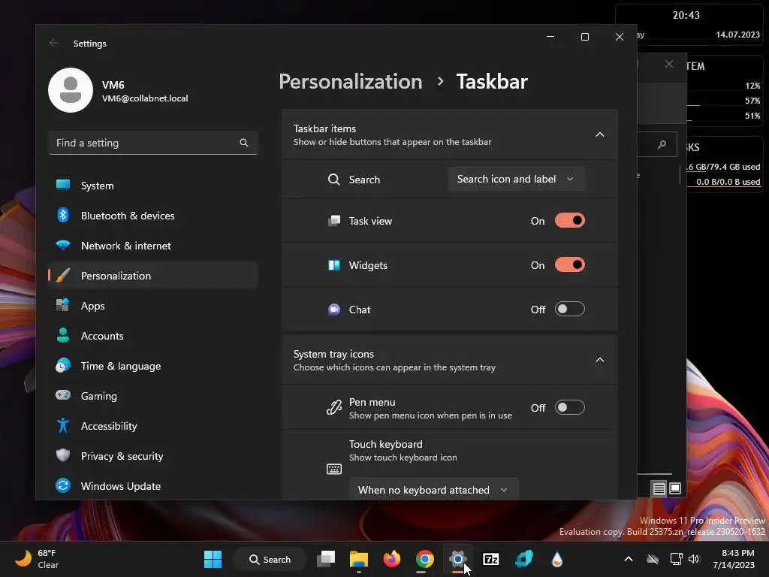Click the taskbar Search box
Viewport: 769px width, 577px height.
click(x=270, y=559)
